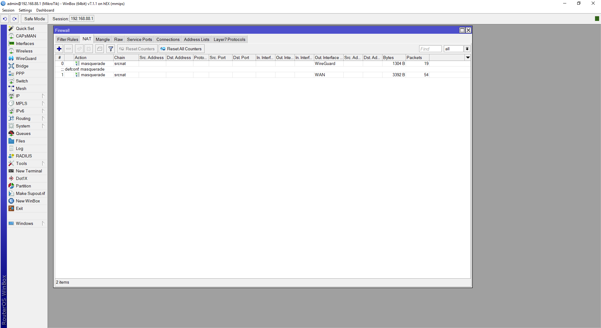This screenshot has width=601, height=328.
Task: Click the remove rule minus icon
Action: pos(69,49)
